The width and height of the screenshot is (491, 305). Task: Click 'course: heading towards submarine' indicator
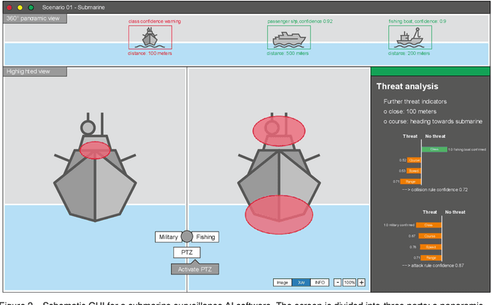(x=433, y=121)
